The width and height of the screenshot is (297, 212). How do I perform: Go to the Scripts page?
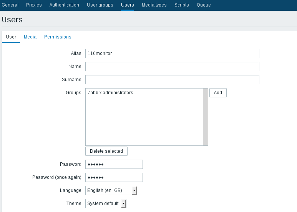pyautogui.click(x=182, y=5)
